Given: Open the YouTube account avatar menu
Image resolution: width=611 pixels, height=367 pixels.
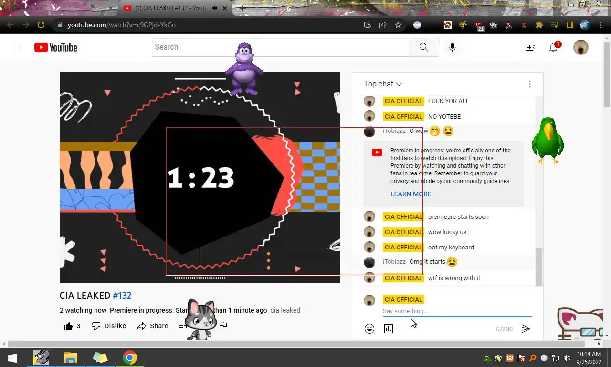Looking at the screenshot, I should coord(581,47).
